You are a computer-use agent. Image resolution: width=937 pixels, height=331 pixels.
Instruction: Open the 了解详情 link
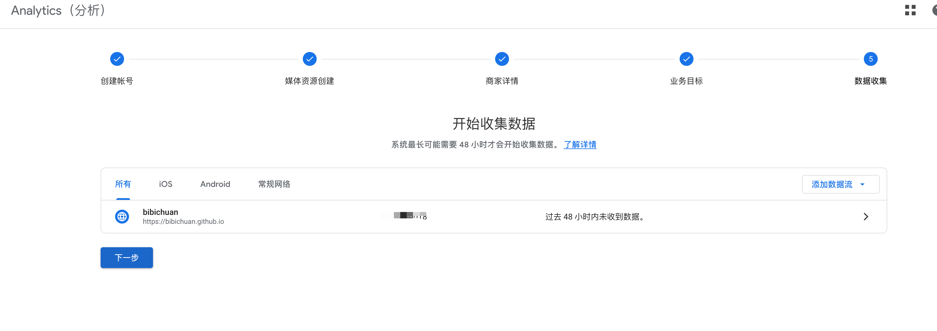(x=580, y=145)
